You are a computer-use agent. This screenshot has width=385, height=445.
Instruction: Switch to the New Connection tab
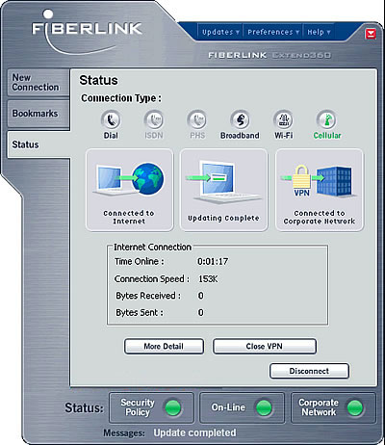point(38,83)
